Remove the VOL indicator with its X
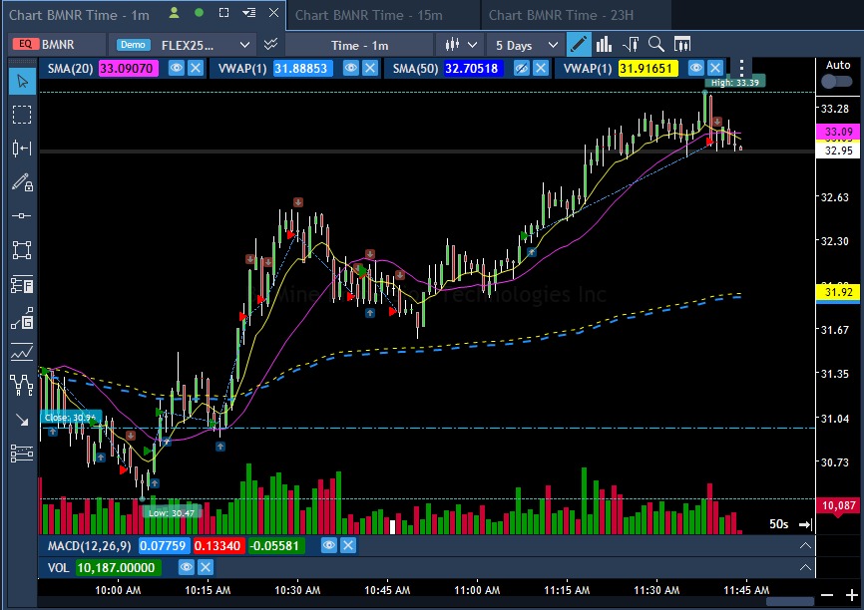Viewport: 864px width, 610px height. click(205, 567)
